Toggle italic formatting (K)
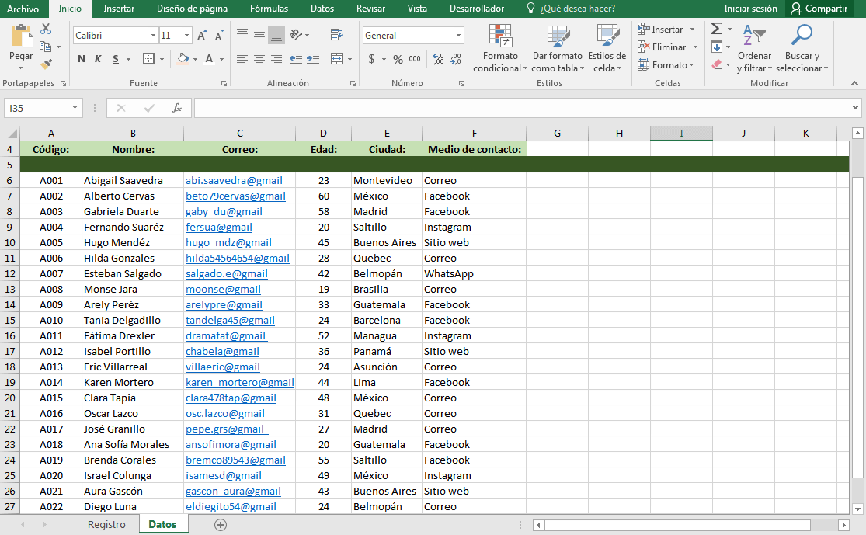This screenshot has height=535, width=866. (x=99, y=59)
